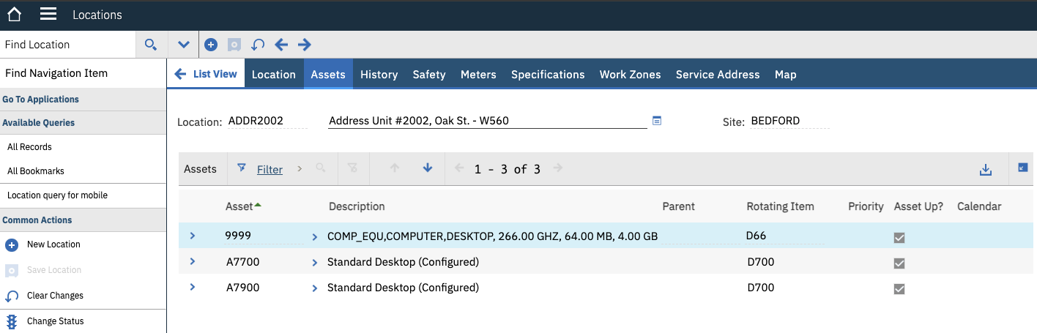1037x333 pixels.
Task: Click the Find Location search icon
Action: [151, 45]
